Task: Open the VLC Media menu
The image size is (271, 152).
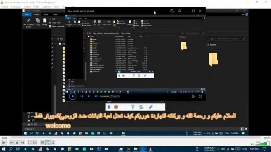Action: pyautogui.click(x=5, y=7)
